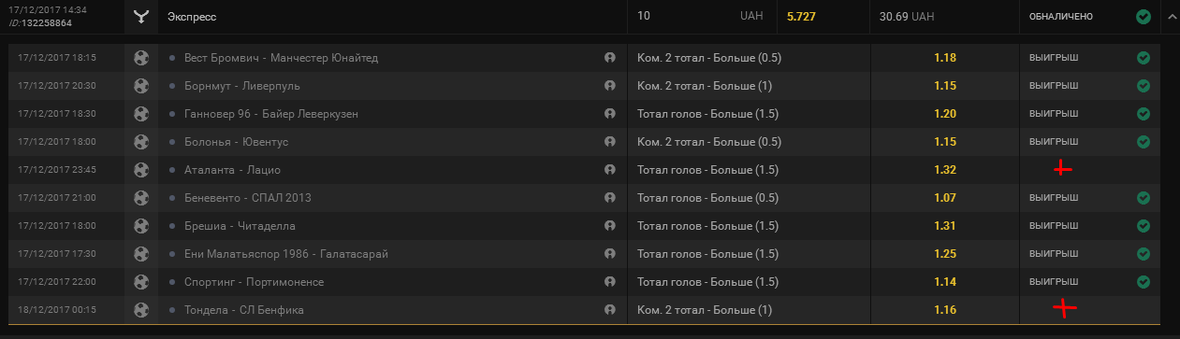This screenshot has width=1180, height=339.
Task: Click the express bet type icon
Action: (141, 17)
